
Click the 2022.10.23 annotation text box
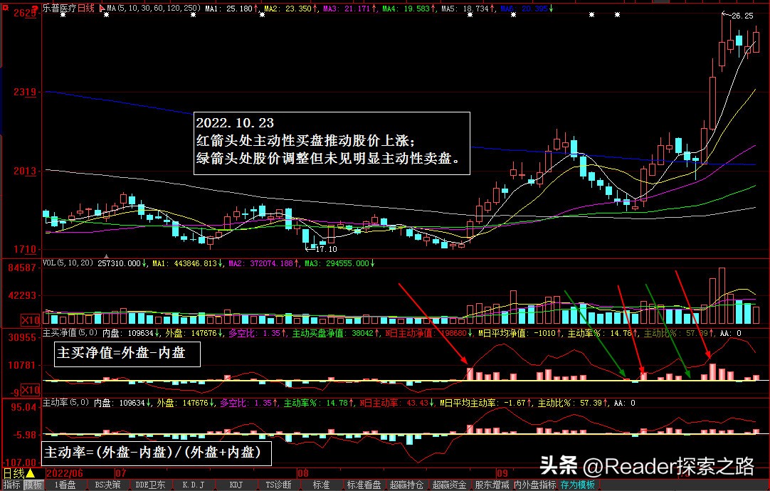[332, 143]
